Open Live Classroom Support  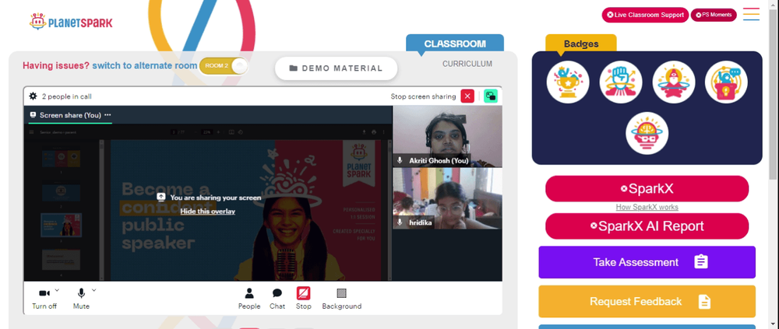(x=645, y=15)
